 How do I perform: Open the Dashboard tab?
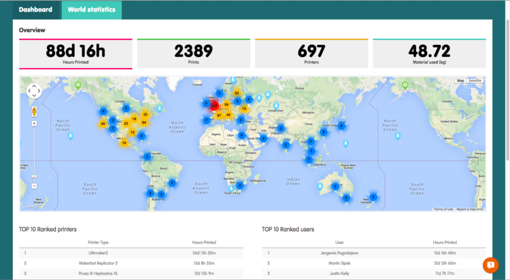click(35, 10)
